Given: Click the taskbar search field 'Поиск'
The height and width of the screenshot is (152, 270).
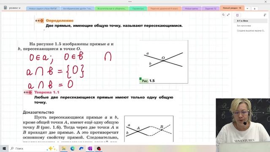Looking at the screenshot, I should (x=34, y=148).
